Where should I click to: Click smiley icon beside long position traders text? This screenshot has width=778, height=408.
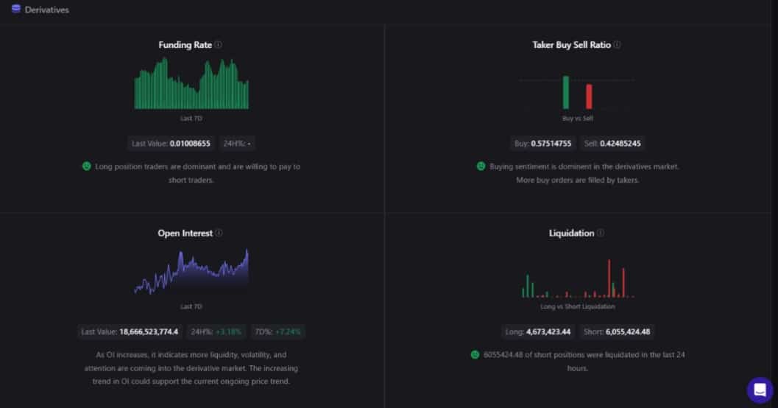pos(87,166)
